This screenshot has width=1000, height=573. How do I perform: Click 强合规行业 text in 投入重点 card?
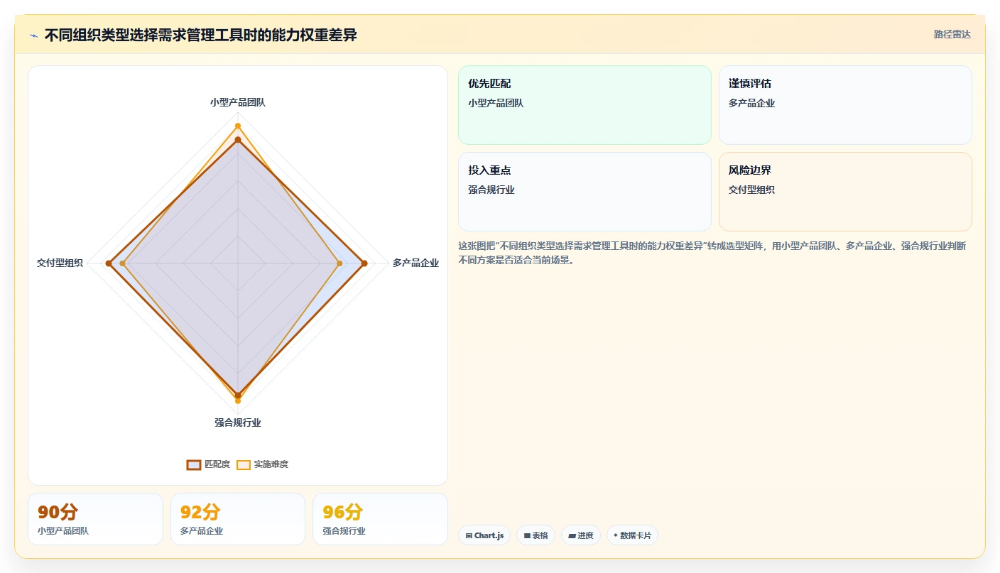[491, 190]
